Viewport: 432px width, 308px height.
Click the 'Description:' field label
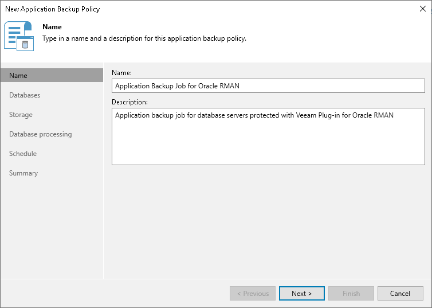[129, 102]
